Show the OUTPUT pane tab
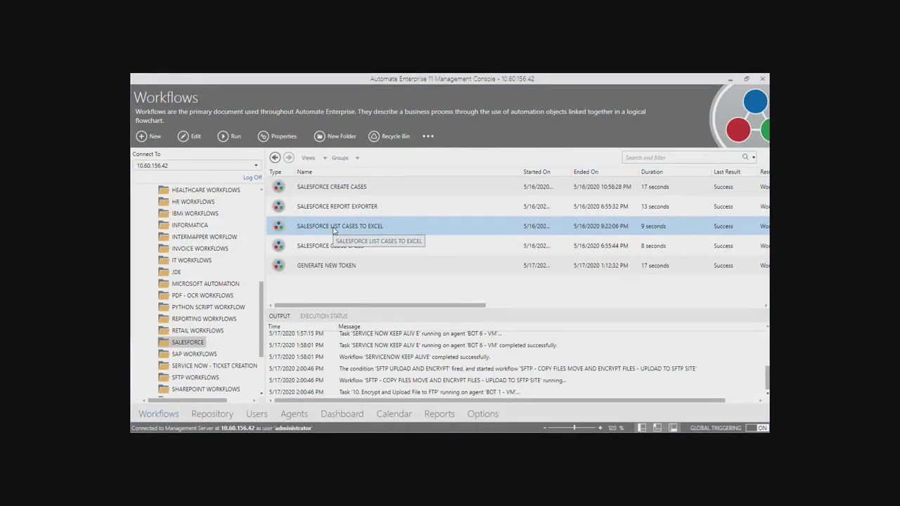 (279, 316)
